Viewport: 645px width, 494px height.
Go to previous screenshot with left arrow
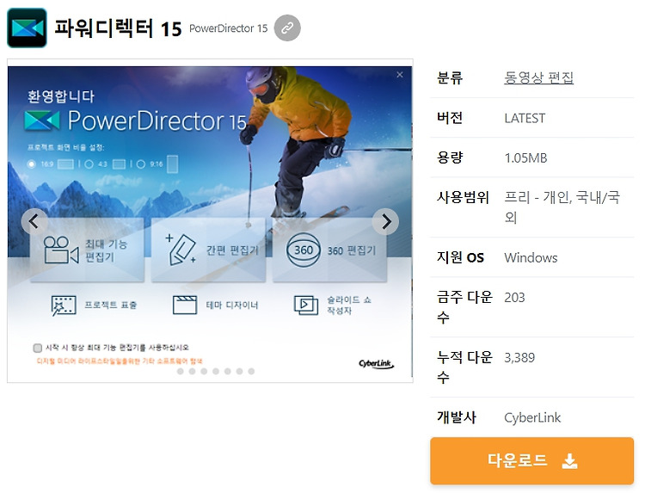pyautogui.click(x=34, y=221)
